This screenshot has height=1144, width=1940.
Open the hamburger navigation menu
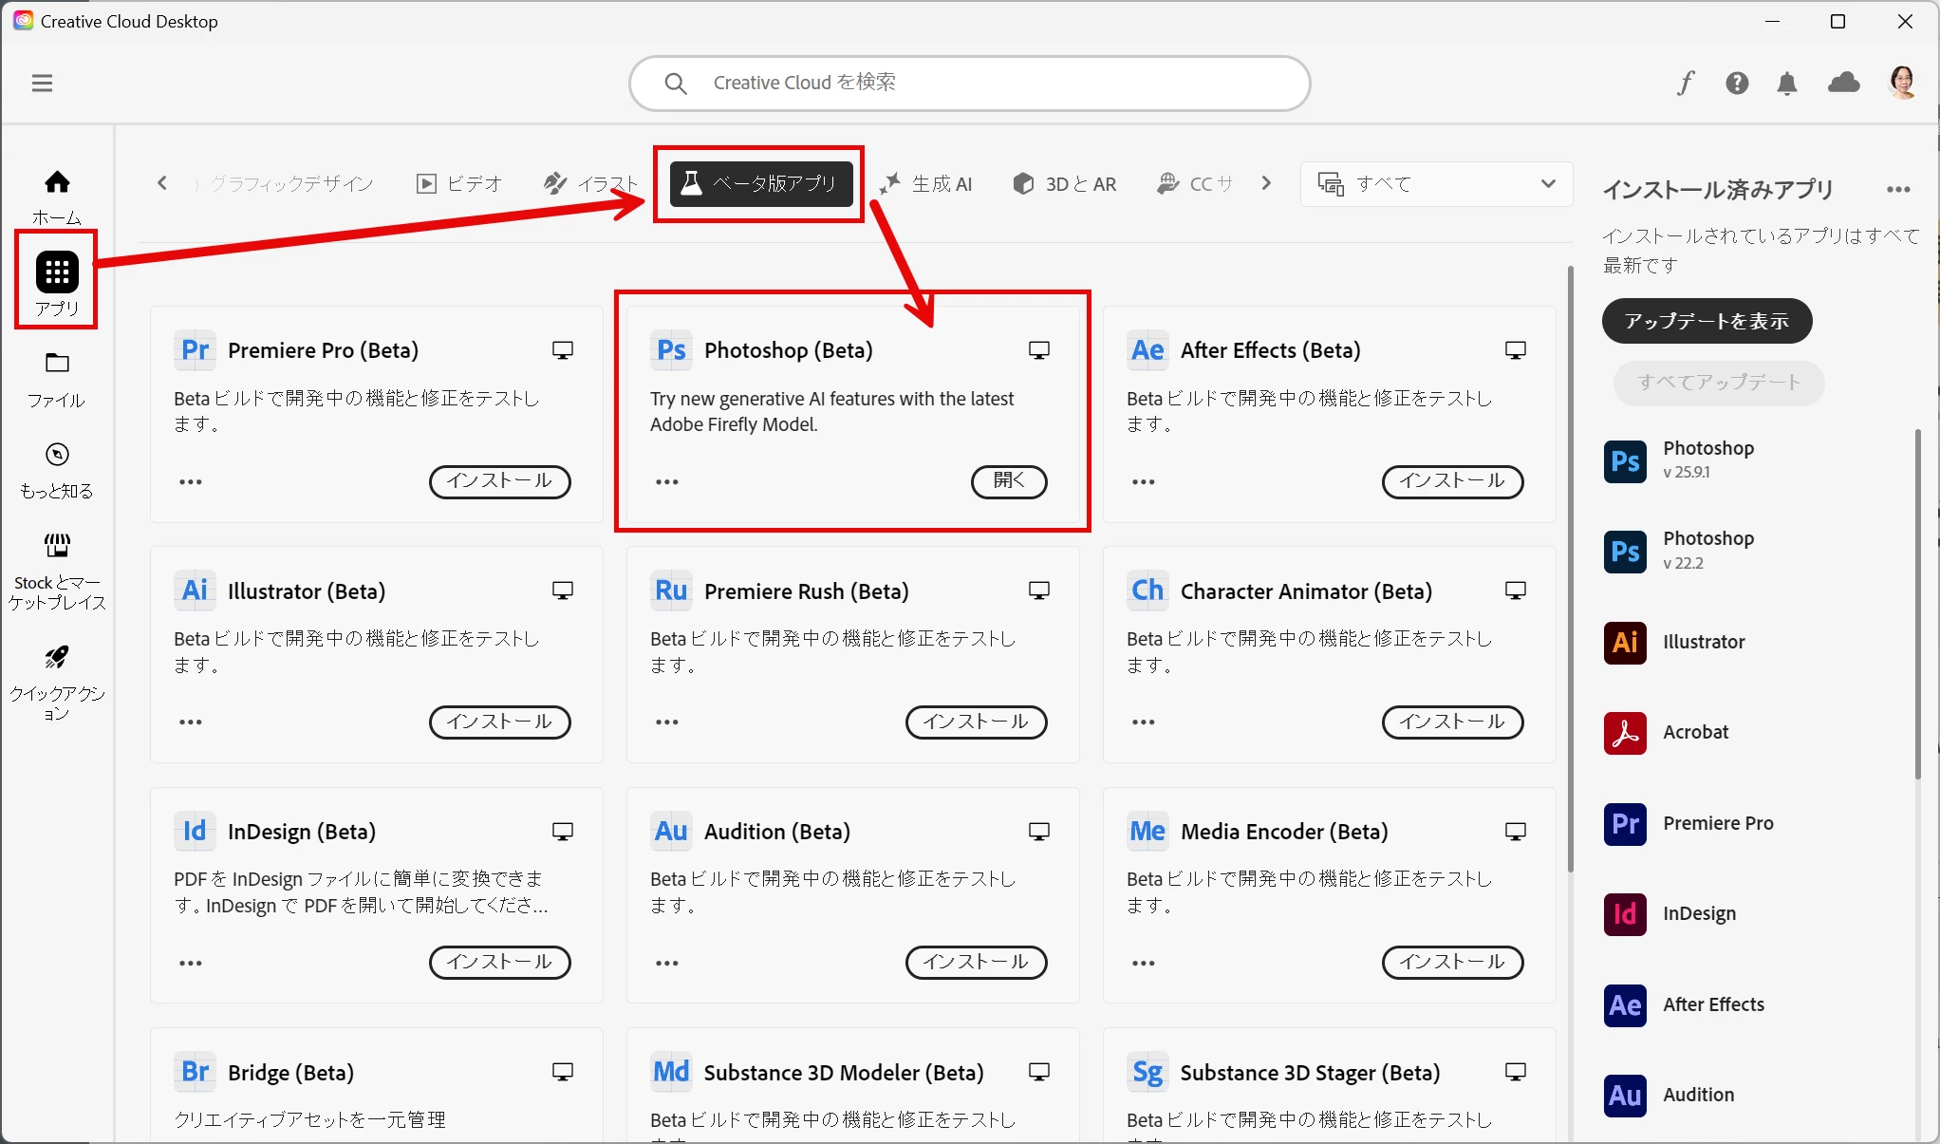tap(42, 84)
